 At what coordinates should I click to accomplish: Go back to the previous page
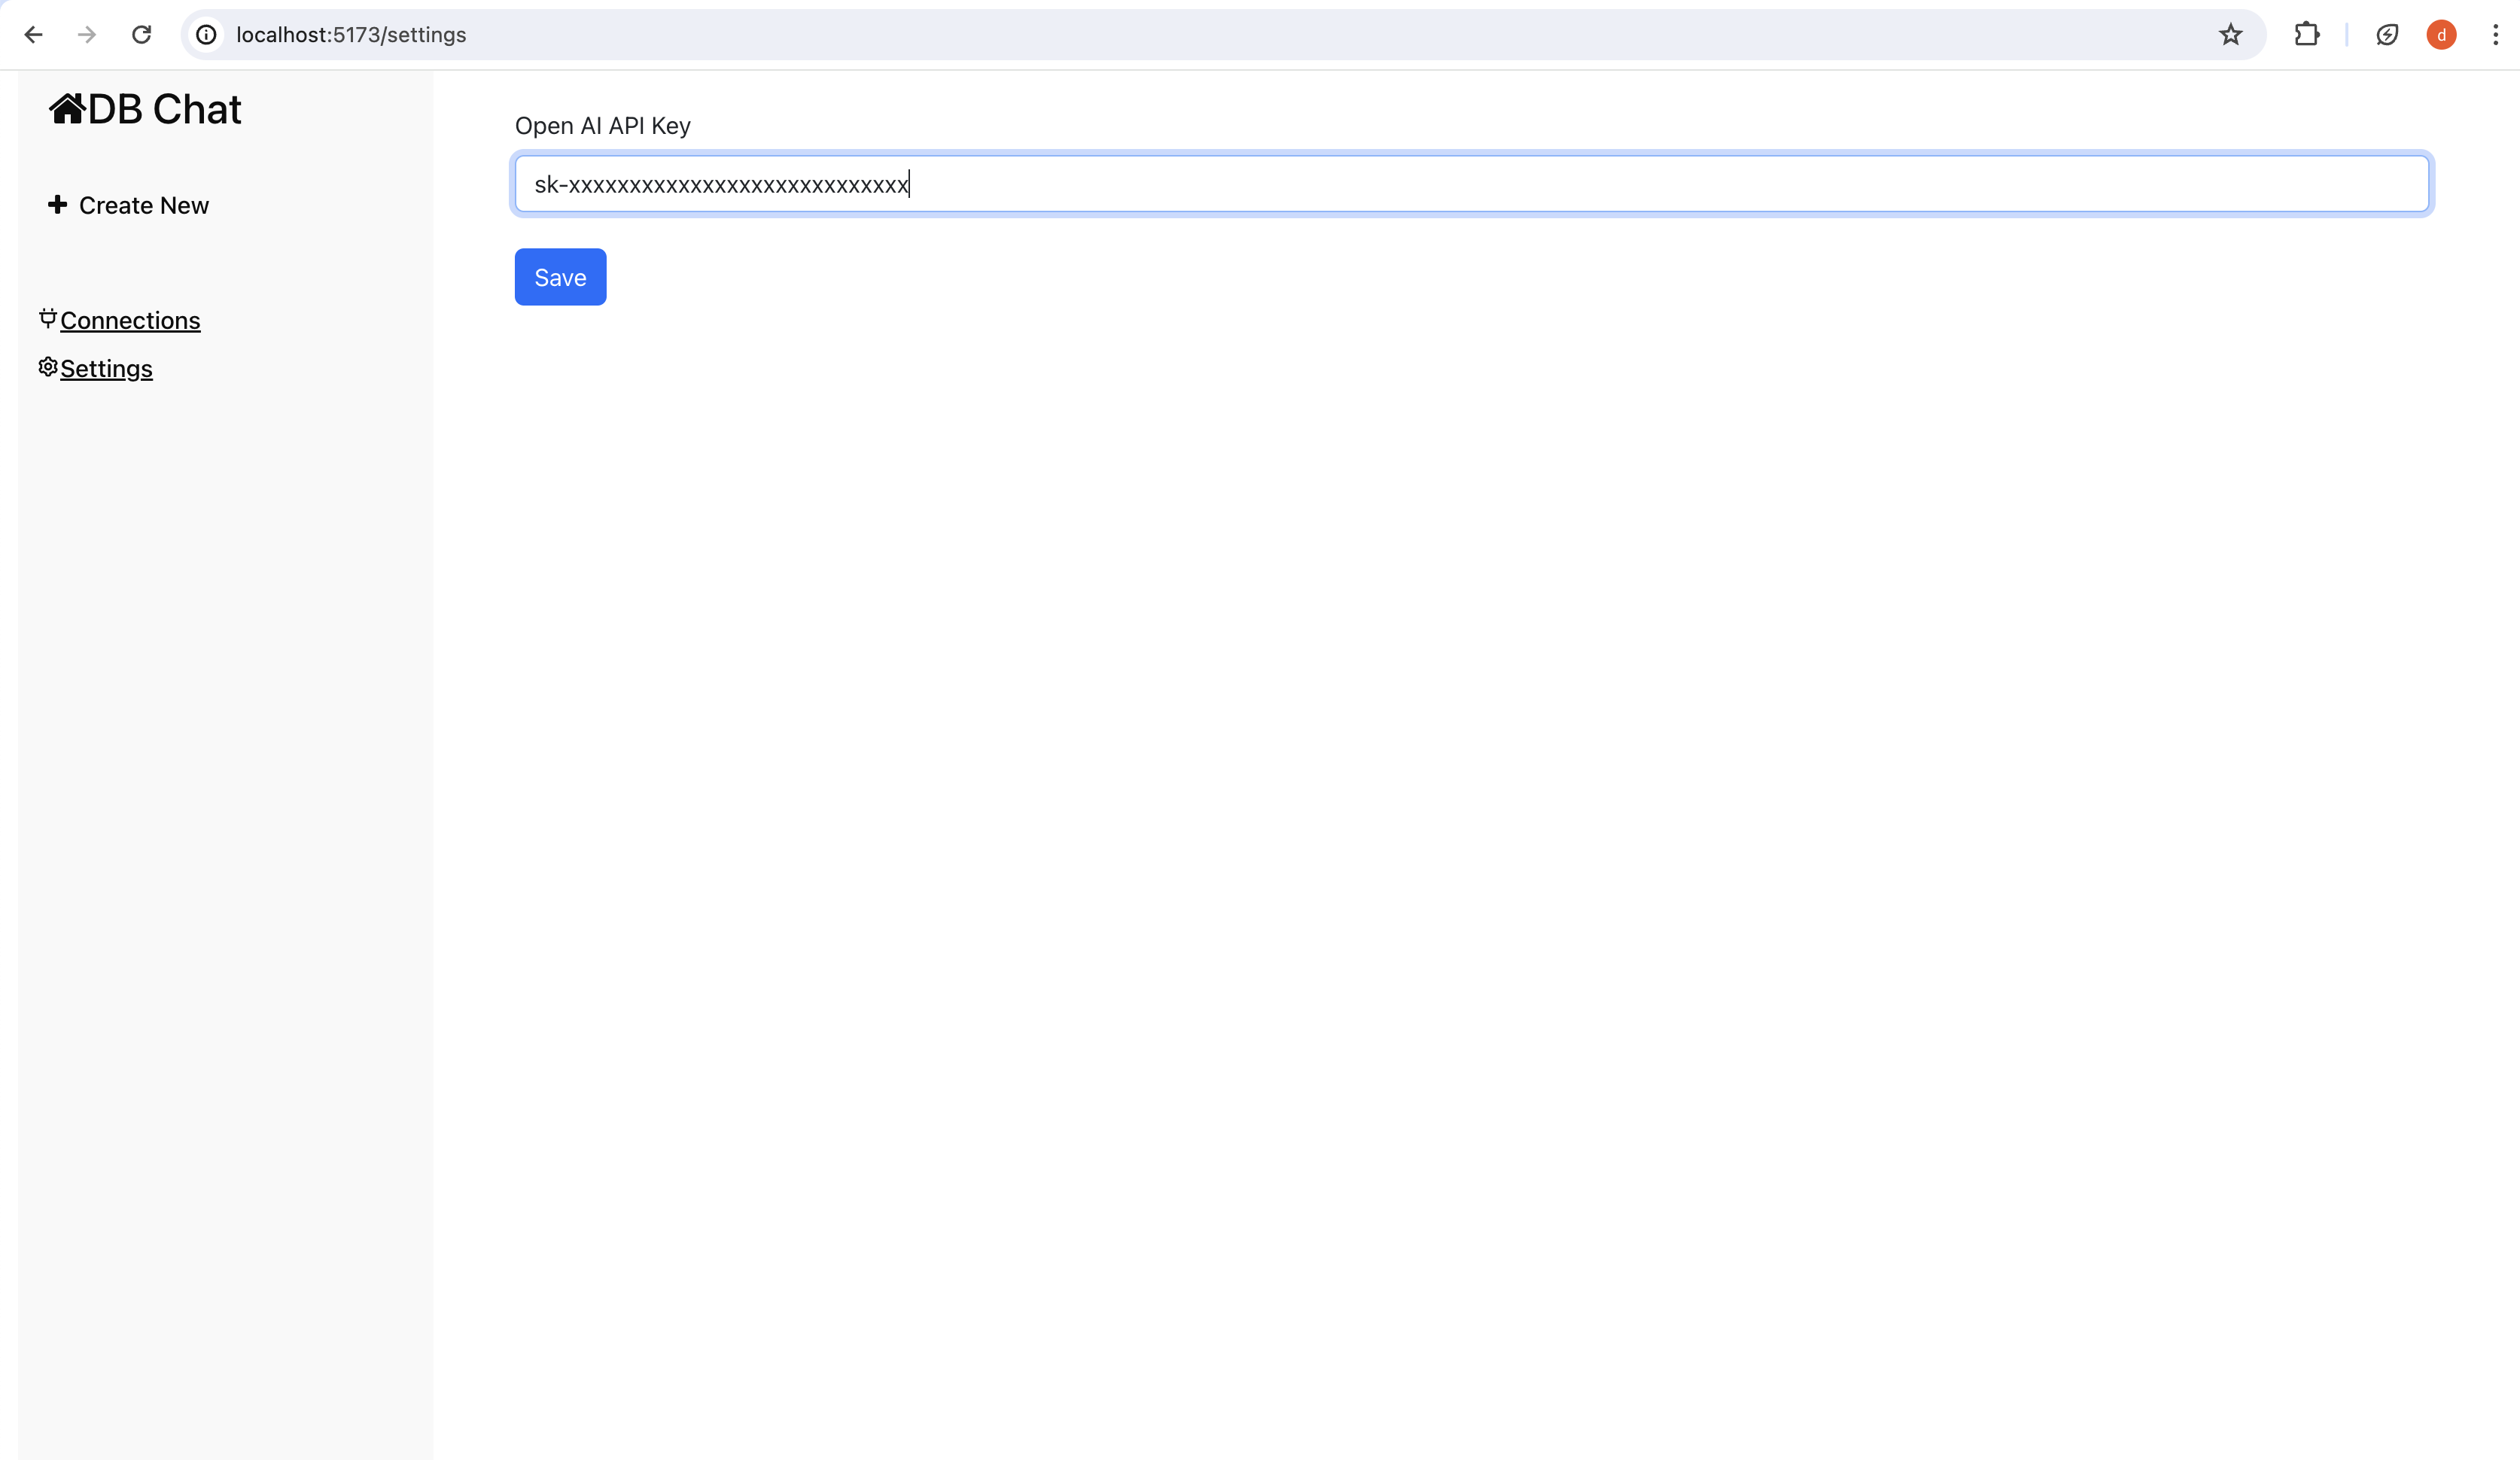(33, 35)
